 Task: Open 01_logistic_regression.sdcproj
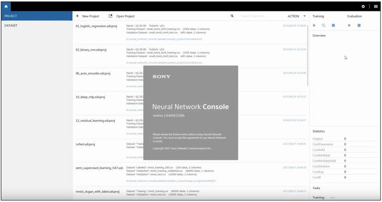click(x=96, y=26)
